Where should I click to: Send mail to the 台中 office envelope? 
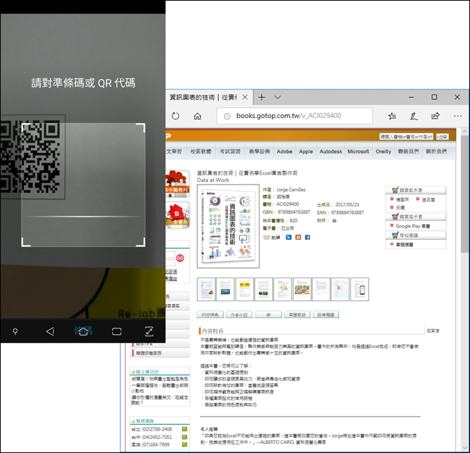[185, 437]
